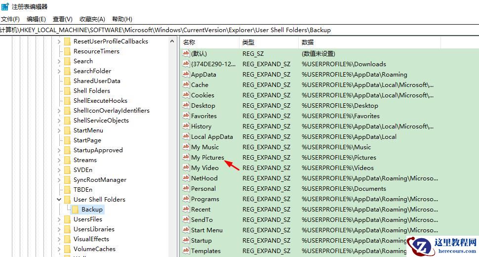Select the Recent value name
479x257 pixels.
[x=200, y=210]
